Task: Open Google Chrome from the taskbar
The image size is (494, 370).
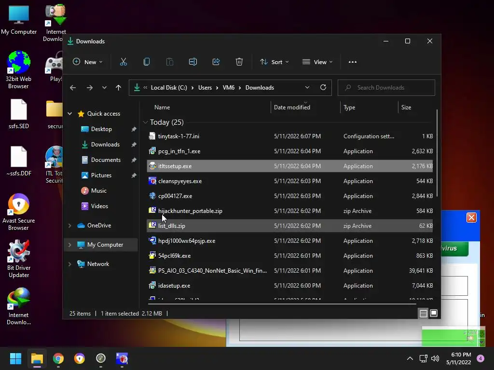Action: click(58, 358)
